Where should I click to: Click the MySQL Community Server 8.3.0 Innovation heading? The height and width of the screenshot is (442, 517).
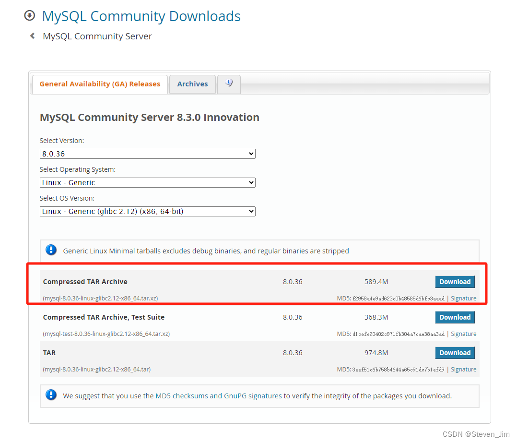149,118
